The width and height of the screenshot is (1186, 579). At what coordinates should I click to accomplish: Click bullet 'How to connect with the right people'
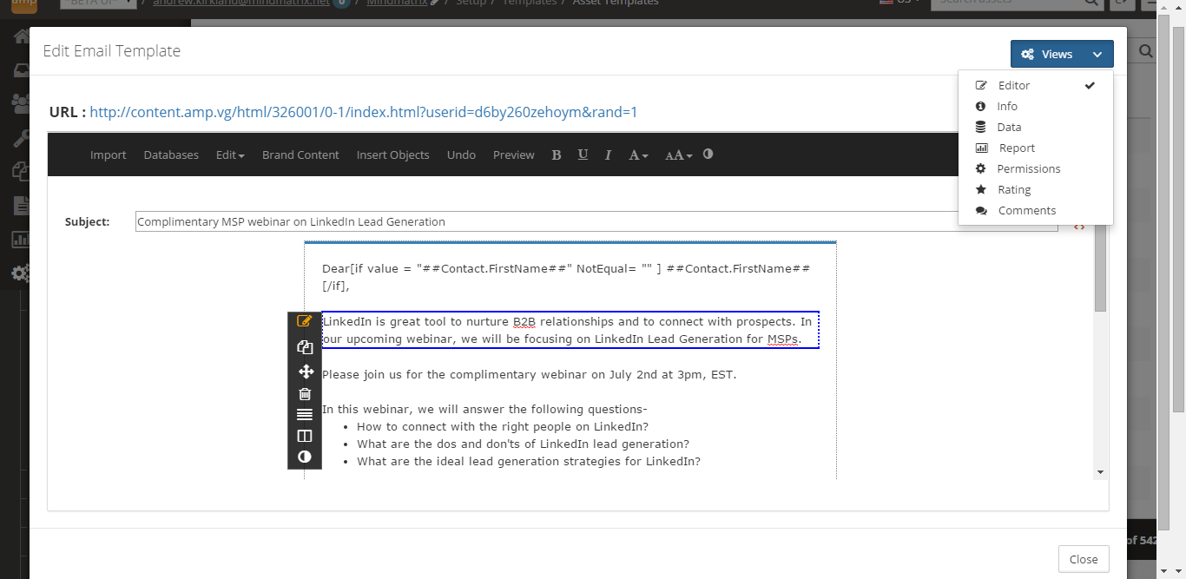[x=503, y=426]
